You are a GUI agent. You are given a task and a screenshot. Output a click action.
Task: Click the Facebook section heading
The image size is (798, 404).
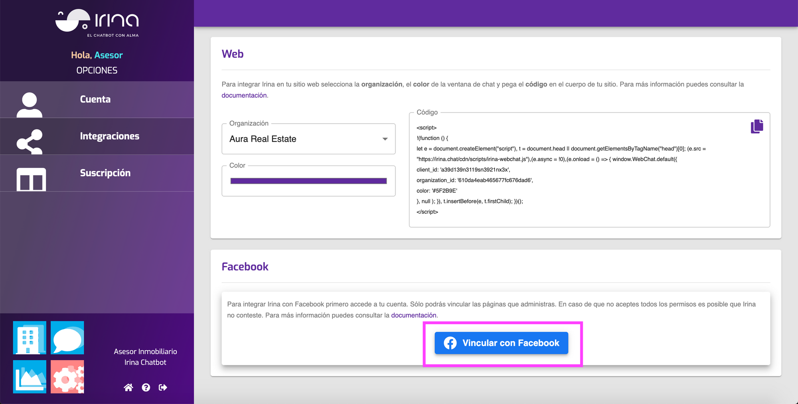(245, 266)
